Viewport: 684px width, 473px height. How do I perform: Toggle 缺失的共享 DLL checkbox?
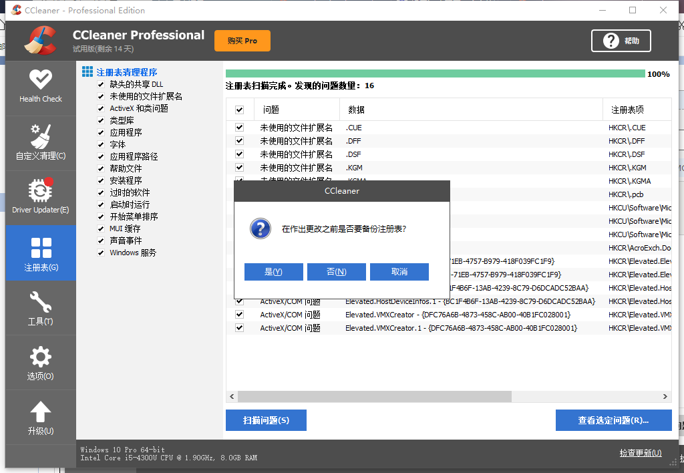click(101, 85)
